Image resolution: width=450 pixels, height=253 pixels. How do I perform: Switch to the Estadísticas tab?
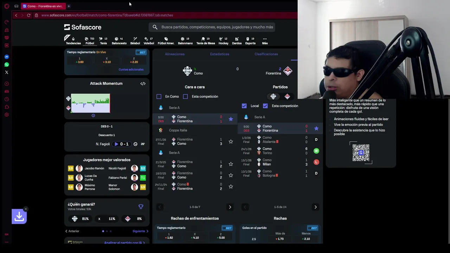(x=220, y=54)
